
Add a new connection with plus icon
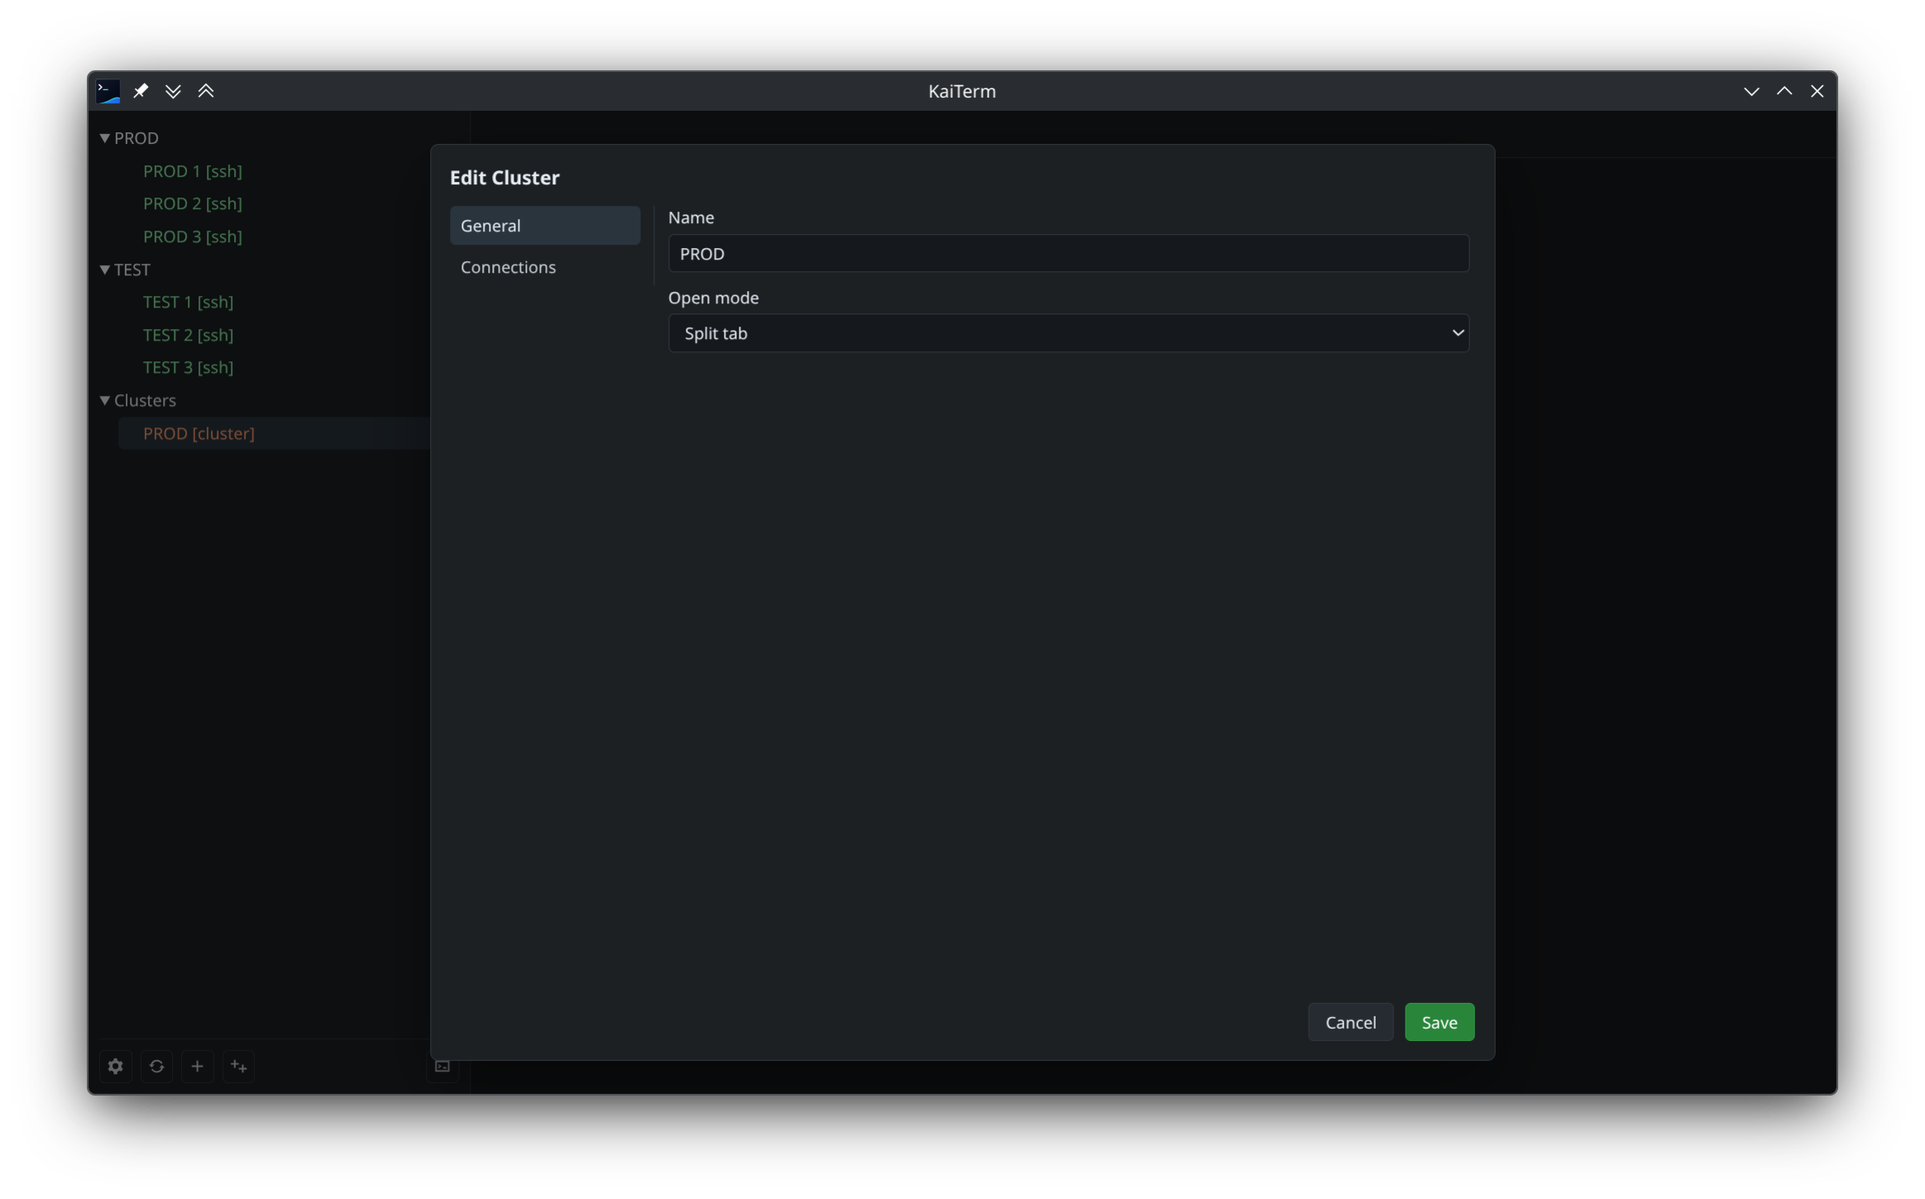click(197, 1066)
